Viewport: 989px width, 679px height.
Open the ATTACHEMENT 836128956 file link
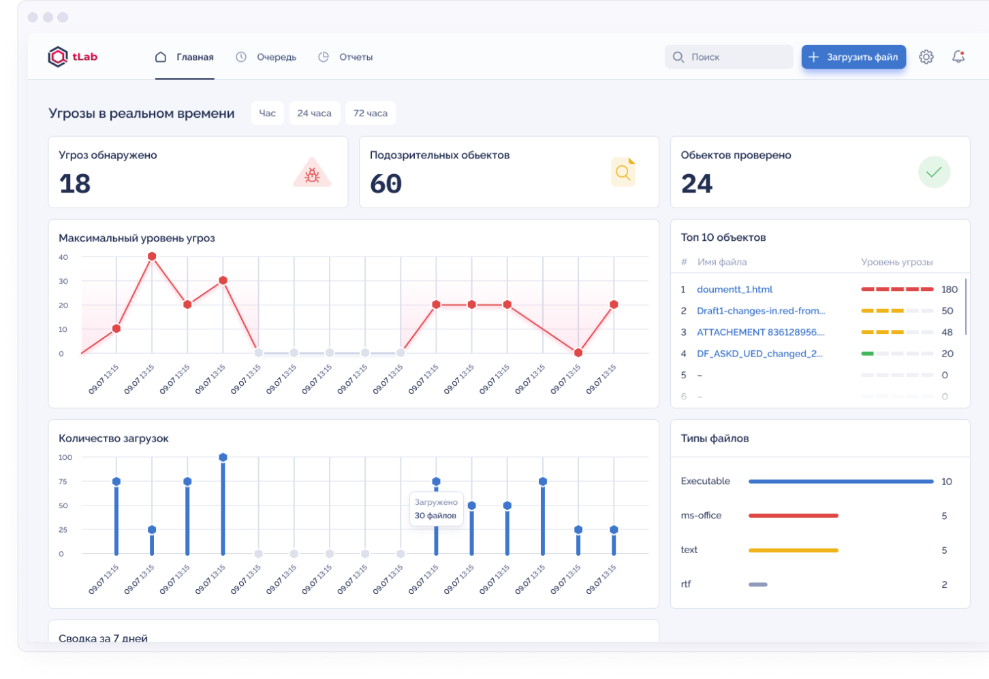point(760,332)
